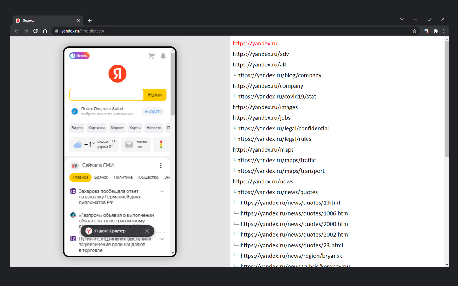The height and width of the screenshot is (286, 458).
Task: Click the Яндекс.Браузер logo in popup
Action: click(89, 231)
